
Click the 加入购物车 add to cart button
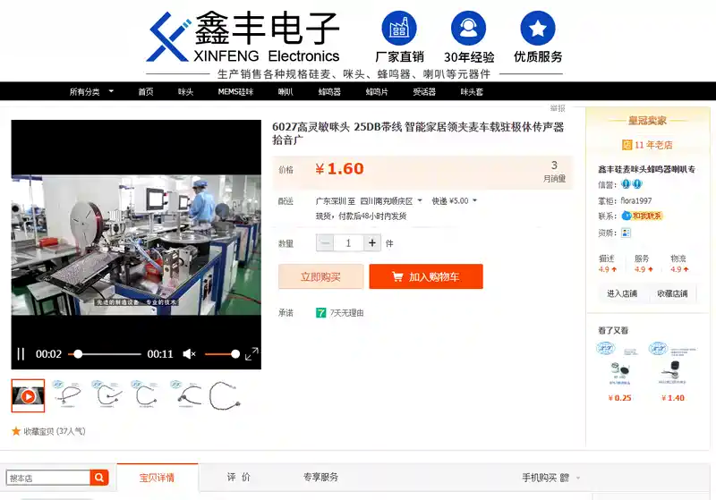(426, 277)
